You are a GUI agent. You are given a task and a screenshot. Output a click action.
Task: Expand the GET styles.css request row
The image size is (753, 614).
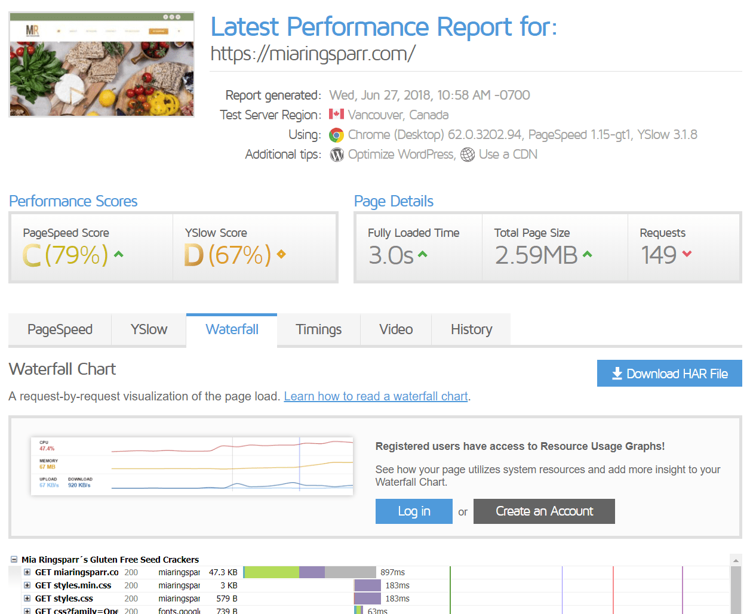27,598
